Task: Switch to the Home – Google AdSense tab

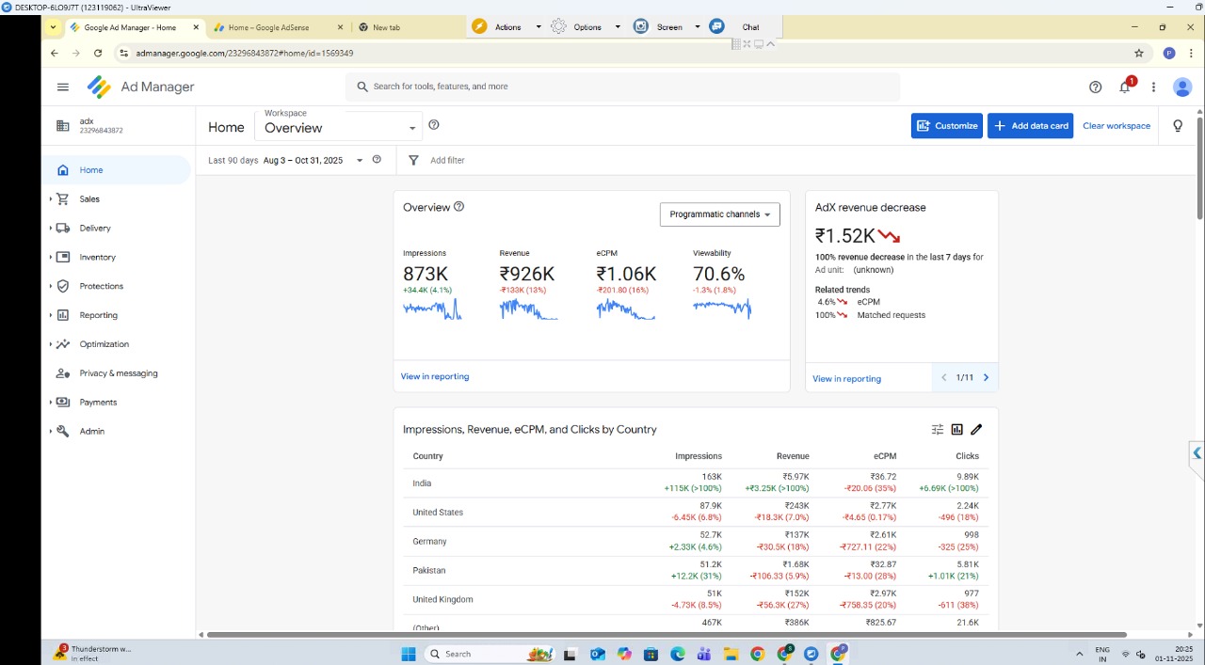Action: click(268, 27)
